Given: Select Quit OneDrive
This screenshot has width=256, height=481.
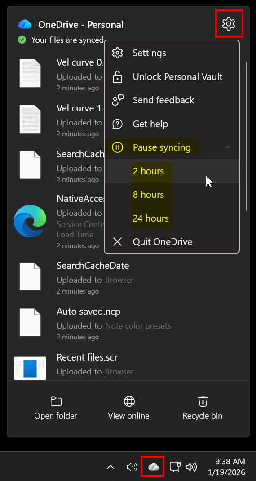Looking at the screenshot, I should tap(172, 242).
